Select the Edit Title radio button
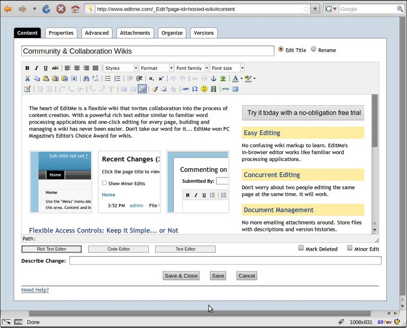The height and width of the screenshot is (328, 407). pos(281,49)
